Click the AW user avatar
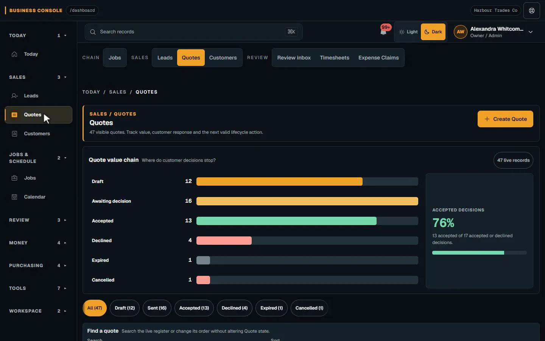The image size is (545, 341). click(x=460, y=32)
